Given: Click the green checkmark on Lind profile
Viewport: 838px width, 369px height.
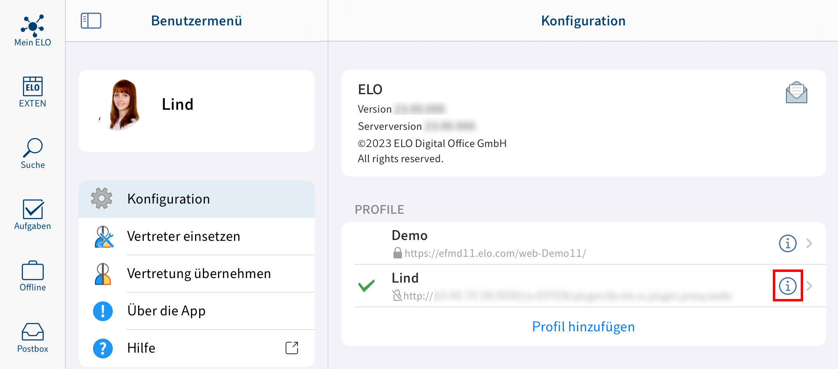Looking at the screenshot, I should [x=366, y=285].
